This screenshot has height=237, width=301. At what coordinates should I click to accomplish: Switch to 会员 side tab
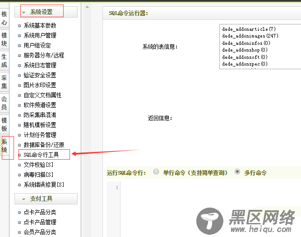click(4, 103)
